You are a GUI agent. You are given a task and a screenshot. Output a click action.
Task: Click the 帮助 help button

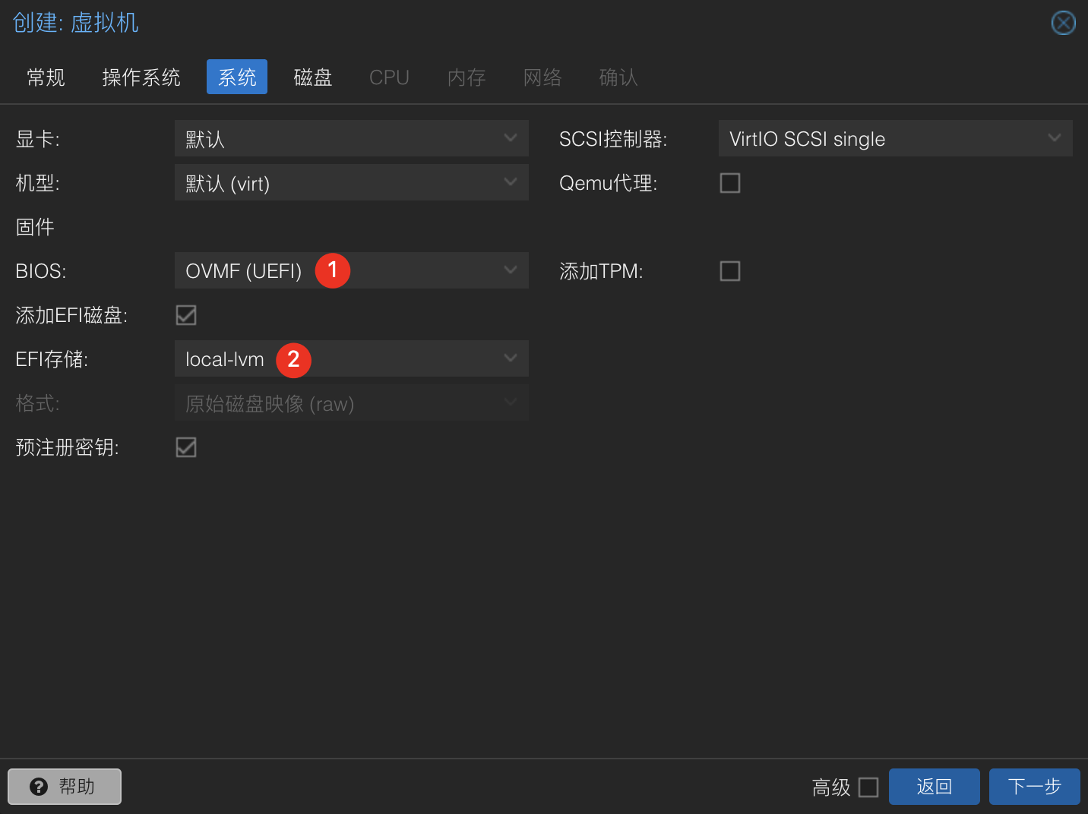pos(64,786)
